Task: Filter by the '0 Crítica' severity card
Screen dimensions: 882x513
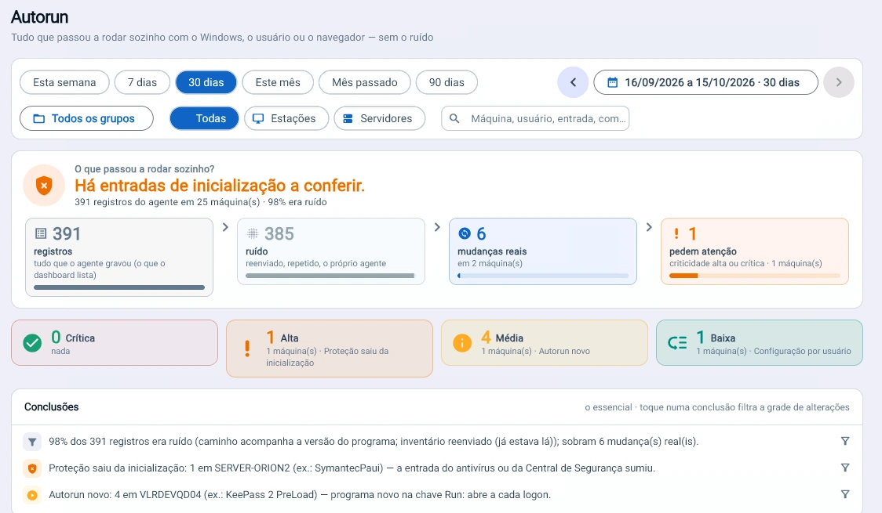Action: pos(115,343)
